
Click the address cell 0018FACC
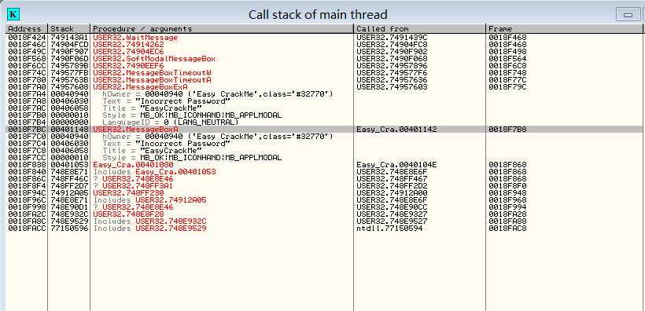coord(27,229)
